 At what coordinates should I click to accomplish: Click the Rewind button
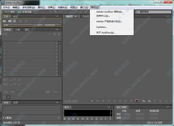(x=120, y=101)
